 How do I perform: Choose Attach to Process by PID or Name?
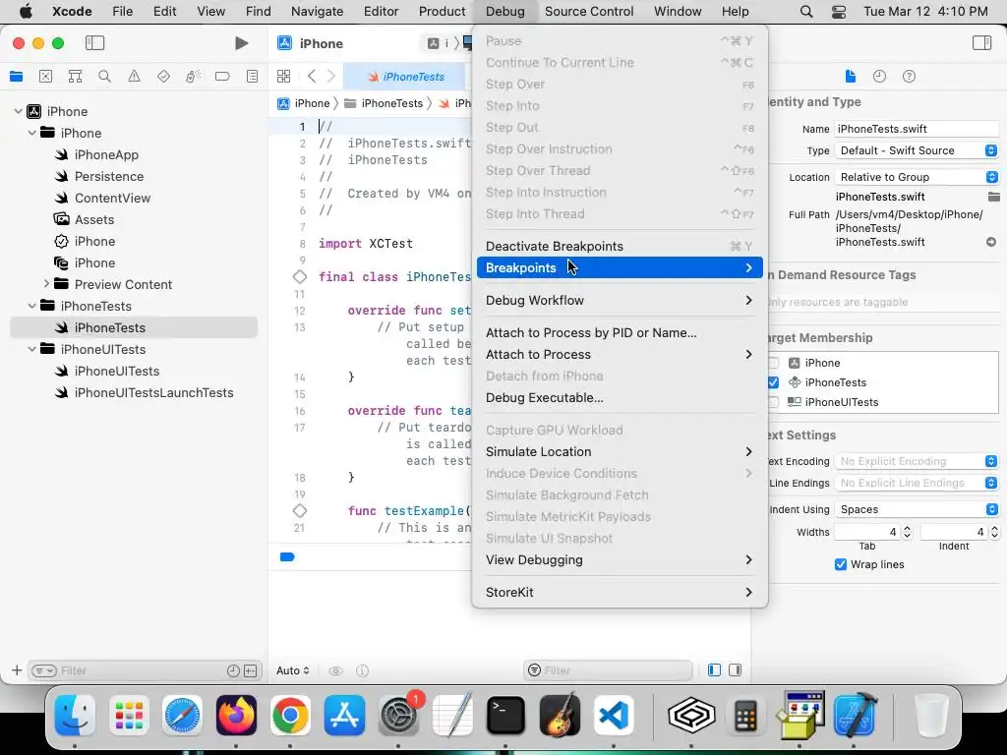point(620,332)
